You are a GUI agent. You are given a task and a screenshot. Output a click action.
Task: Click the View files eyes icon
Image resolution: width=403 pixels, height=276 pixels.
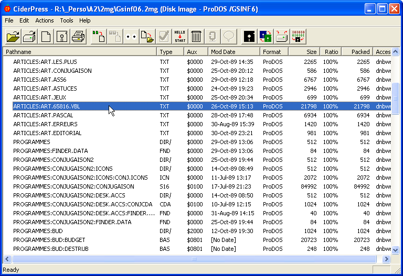click(x=131, y=37)
